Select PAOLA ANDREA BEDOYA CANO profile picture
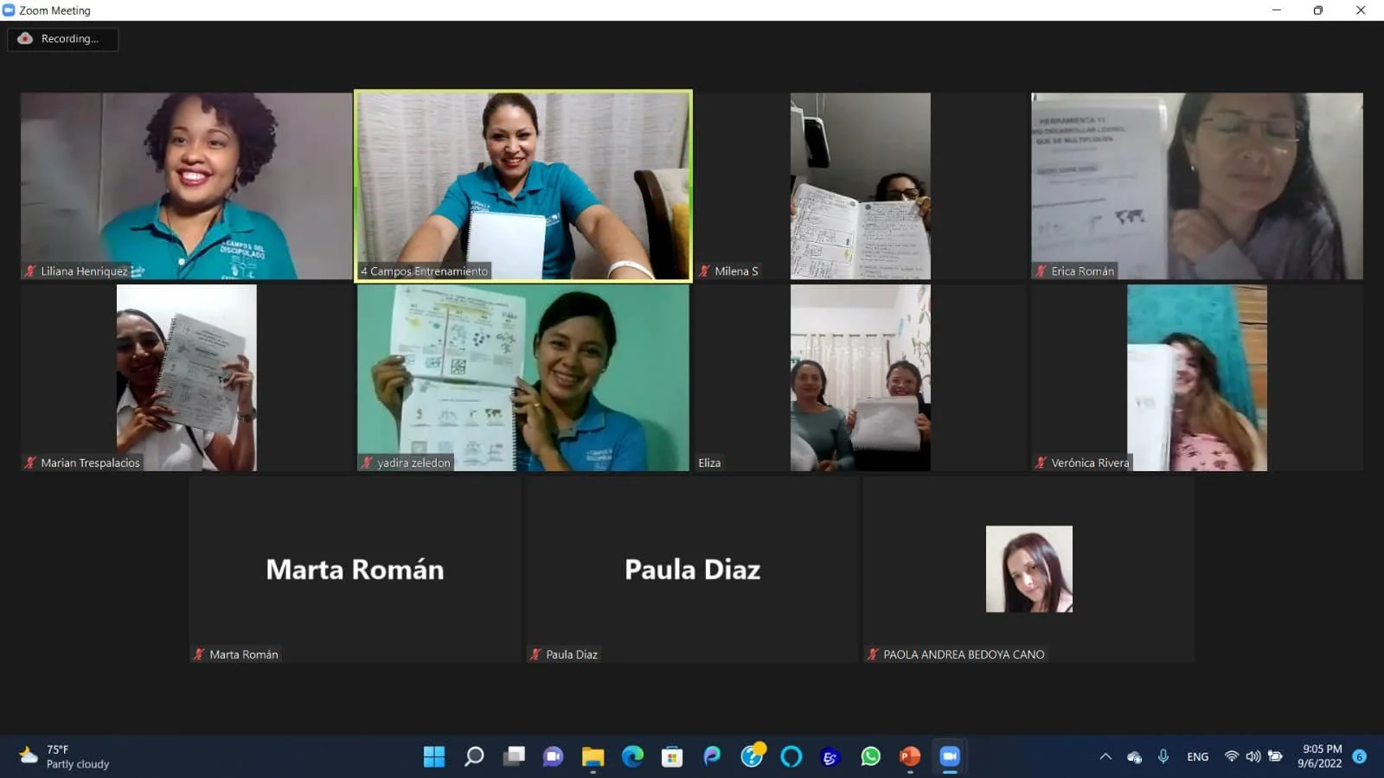This screenshot has width=1384, height=778. tap(1029, 569)
